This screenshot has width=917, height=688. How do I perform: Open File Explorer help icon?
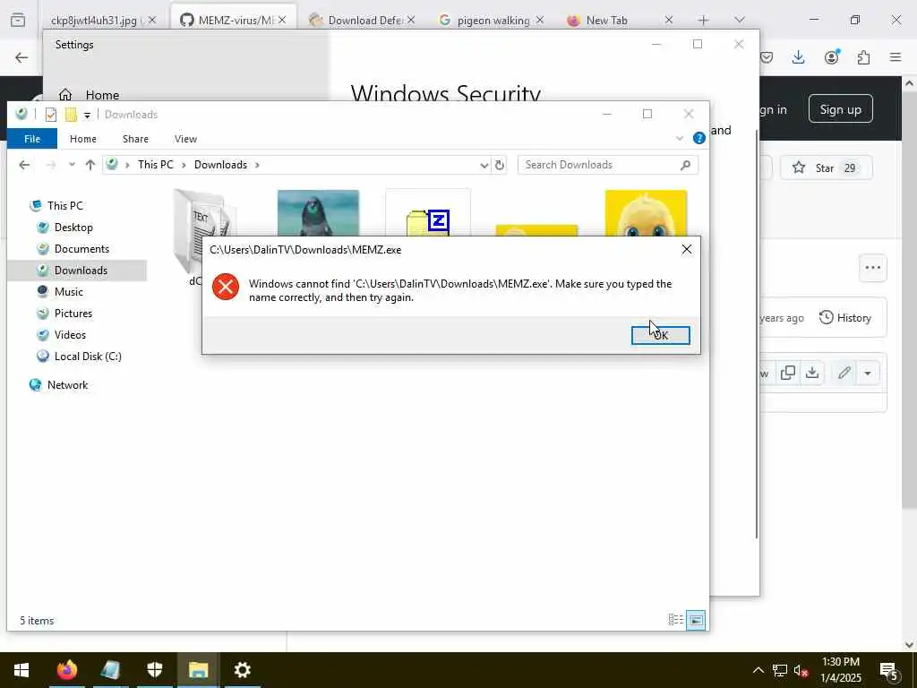[698, 138]
